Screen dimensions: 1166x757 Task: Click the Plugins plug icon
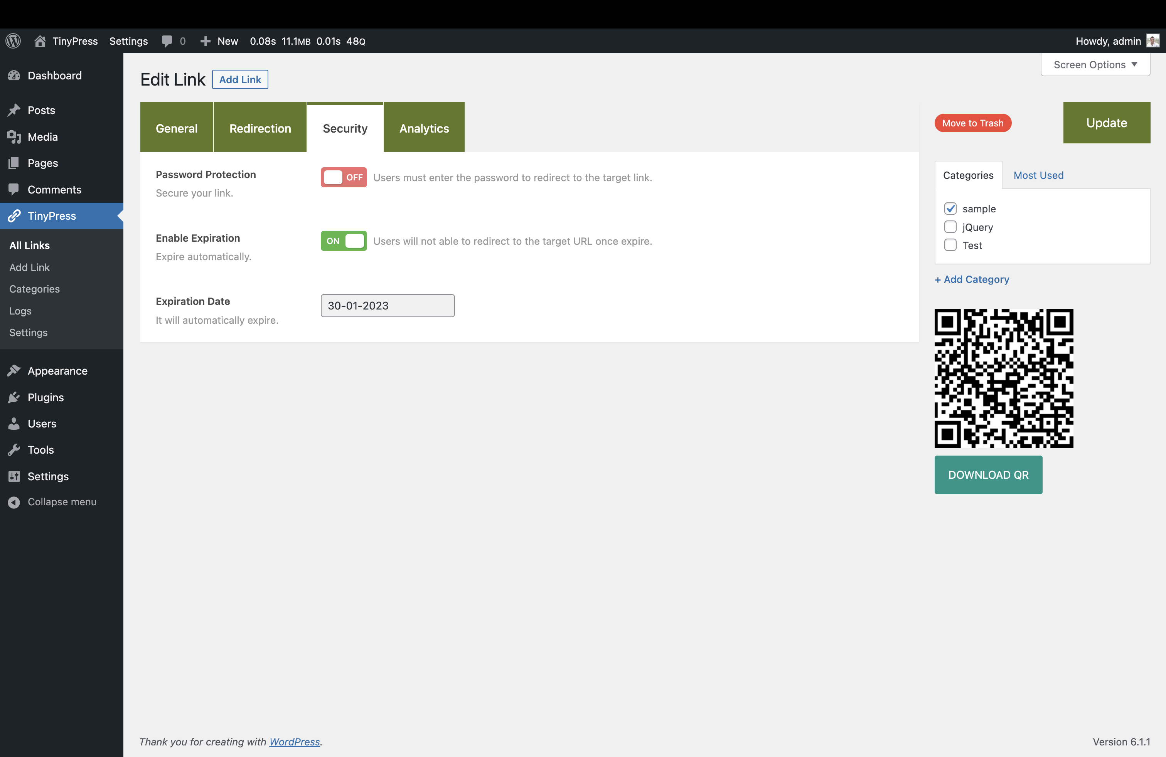[x=14, y=397]
